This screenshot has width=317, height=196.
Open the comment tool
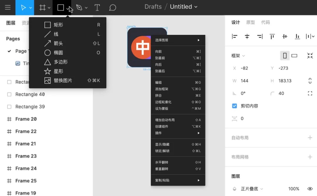[x=112, y=7]
